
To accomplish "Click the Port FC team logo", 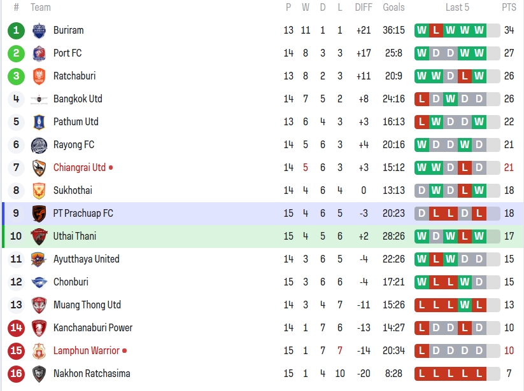I will 39,53.
